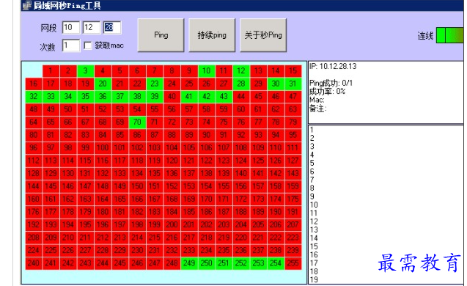Select red host cell 223
467x286 pixels.
coord(293,238)
